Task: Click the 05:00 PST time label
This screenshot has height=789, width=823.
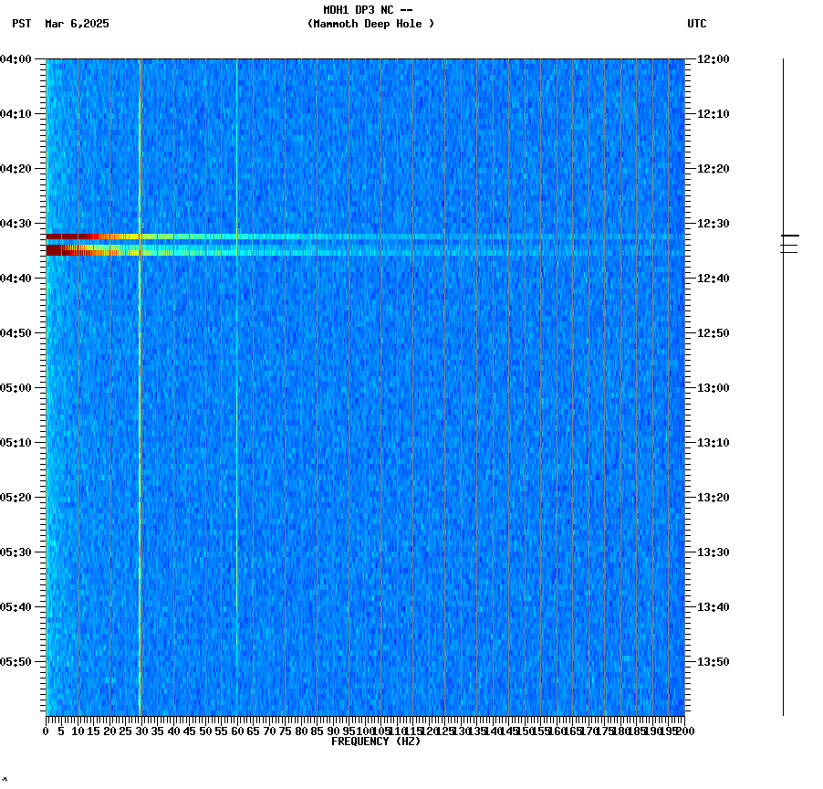Action: [20, 387]
